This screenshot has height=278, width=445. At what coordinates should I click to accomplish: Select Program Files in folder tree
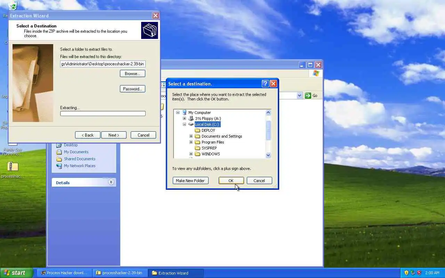coord(213,142)
